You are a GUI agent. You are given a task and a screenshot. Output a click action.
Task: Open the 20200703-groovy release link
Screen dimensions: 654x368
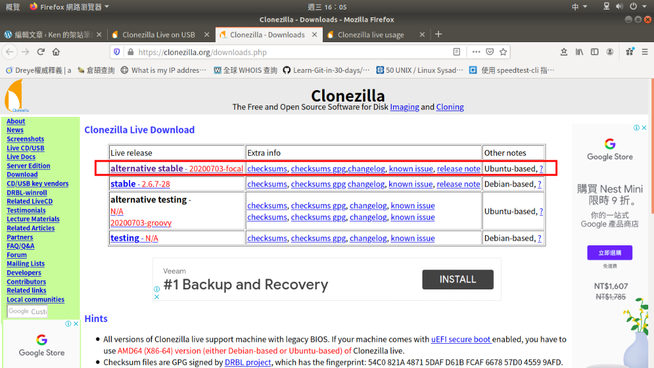point(141,223)
